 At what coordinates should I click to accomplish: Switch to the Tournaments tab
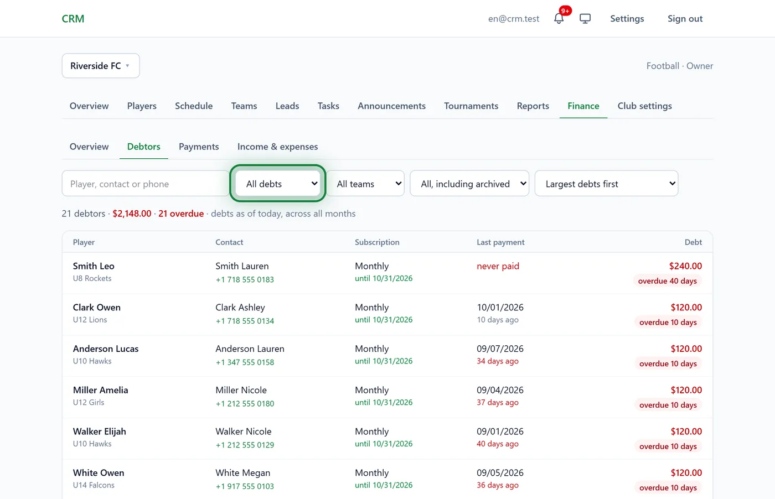coord(471,106)
